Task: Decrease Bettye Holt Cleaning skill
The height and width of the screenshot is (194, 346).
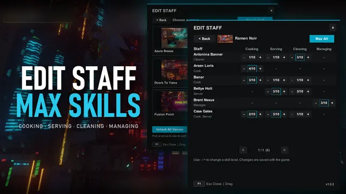Action: pyautogui.click(x=292, y=91)
